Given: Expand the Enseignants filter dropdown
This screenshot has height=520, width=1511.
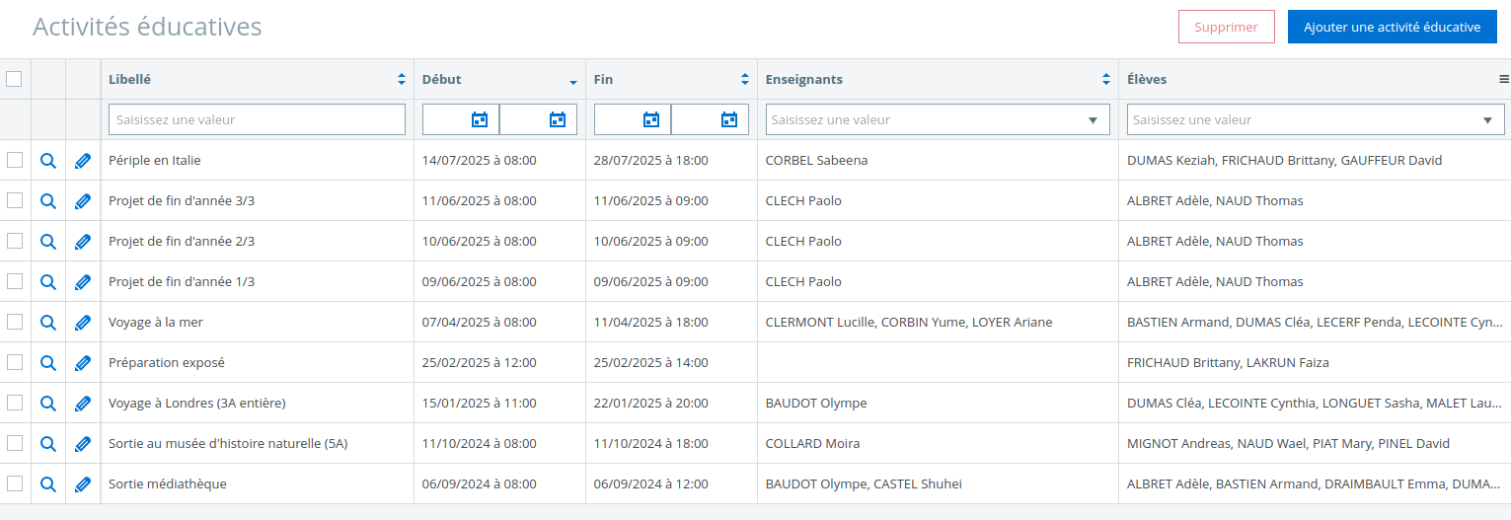Looking at the screenshot, I should [1092, 119].
